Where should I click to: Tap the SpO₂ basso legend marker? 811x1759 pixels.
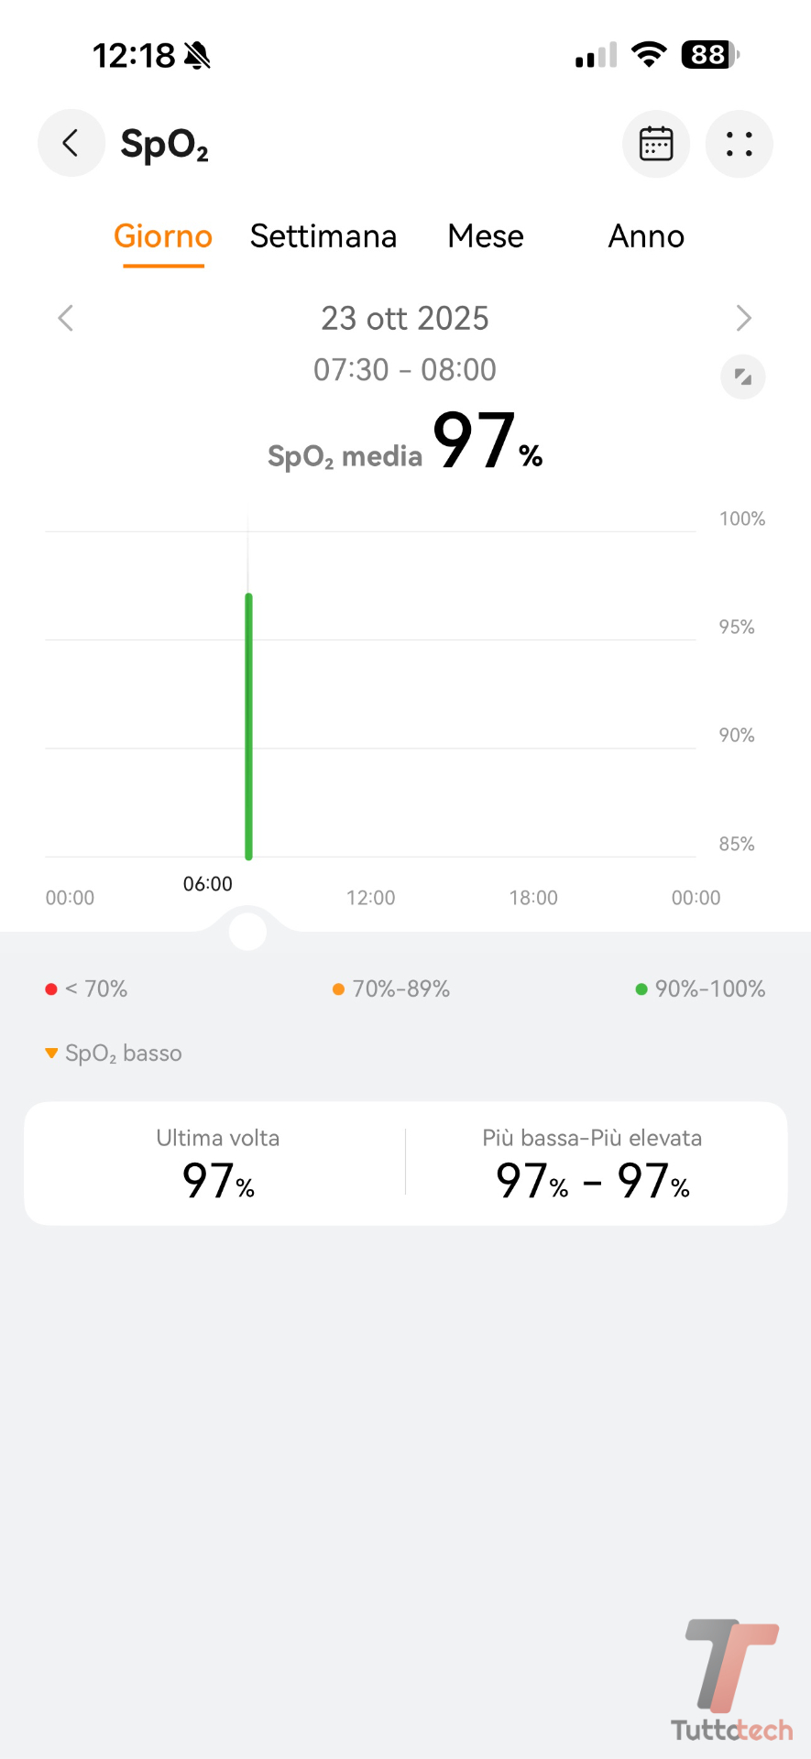(52, 1054)
